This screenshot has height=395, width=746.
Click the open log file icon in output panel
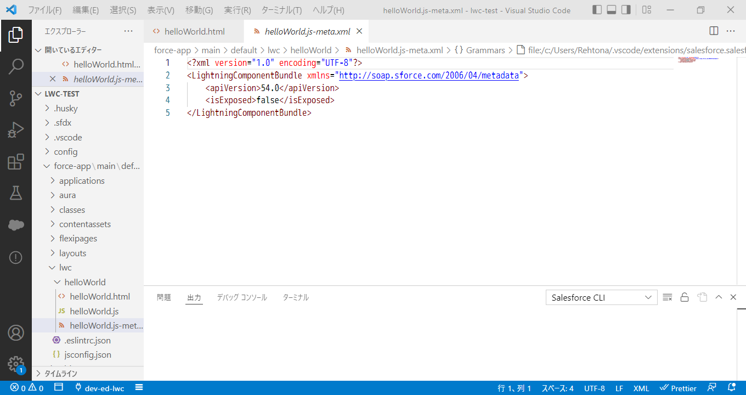tap(702, 297)
